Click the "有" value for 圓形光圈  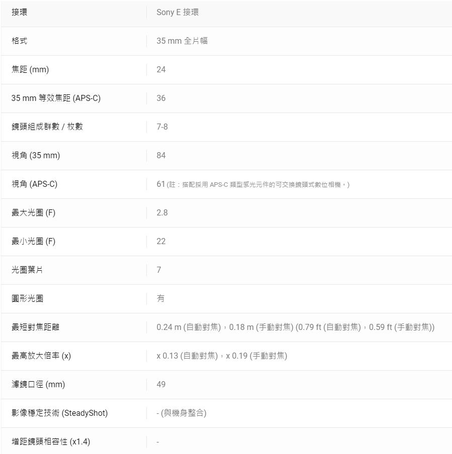click(160, 298)
